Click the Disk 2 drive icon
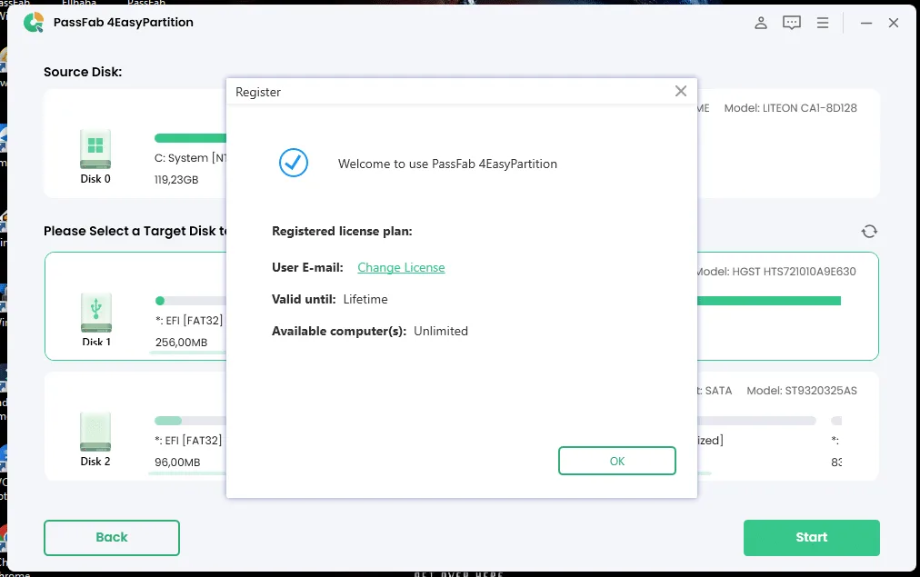 click(x=95, y=433)
